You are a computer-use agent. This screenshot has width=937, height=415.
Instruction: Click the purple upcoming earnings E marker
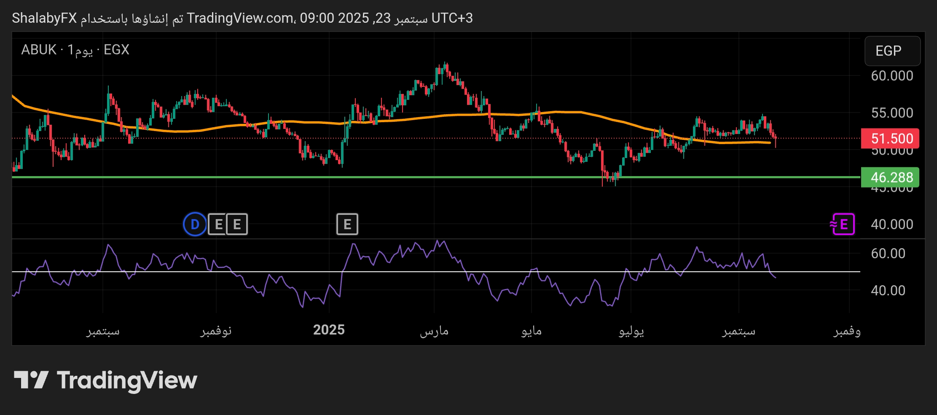843,224
